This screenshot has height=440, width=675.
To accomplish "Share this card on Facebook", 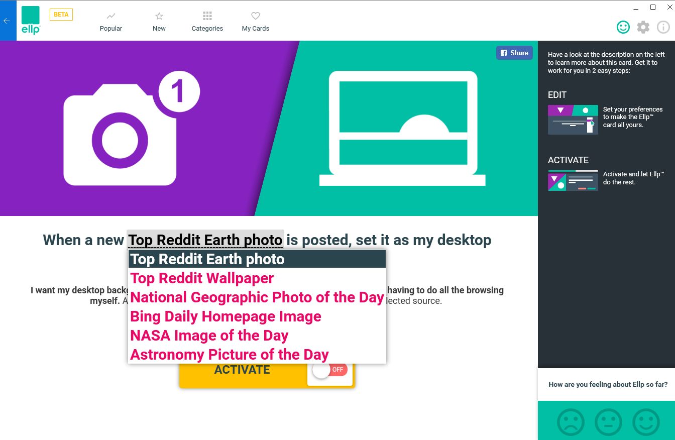I will pyautogui.click(x=514, y=53).
